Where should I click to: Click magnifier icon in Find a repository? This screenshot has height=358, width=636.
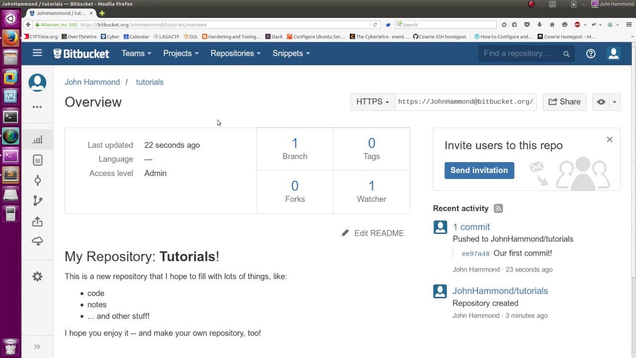tap(566, 54)
